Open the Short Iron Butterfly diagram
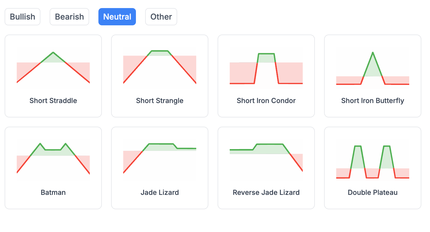The image size is (430, 232). (x=373, y=66)
